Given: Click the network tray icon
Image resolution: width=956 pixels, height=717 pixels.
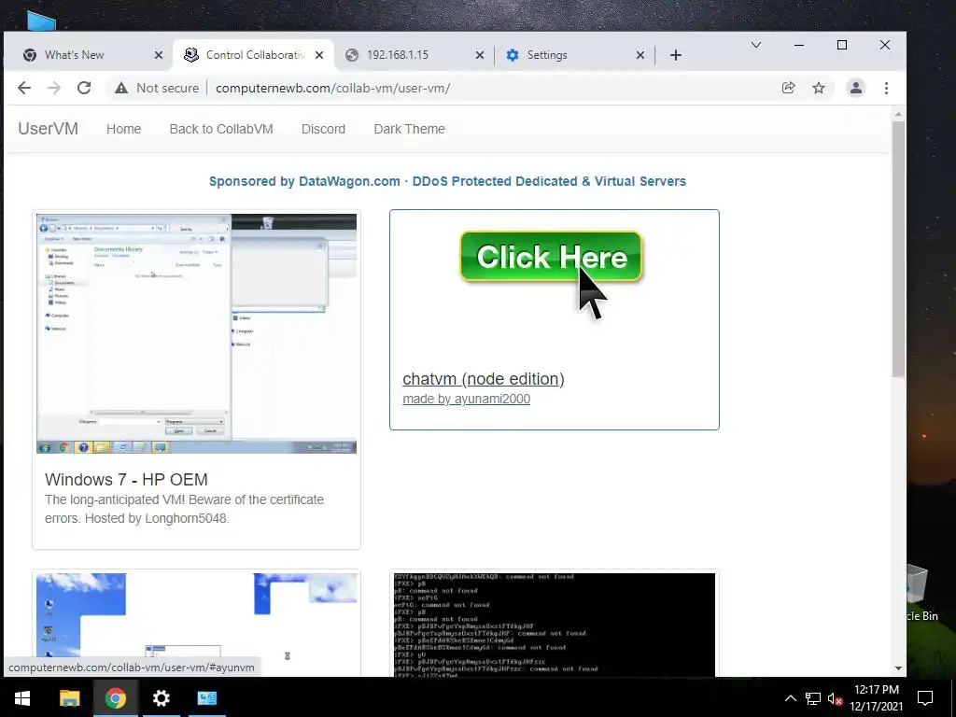Looking at the screenshot, I should 813,698.
